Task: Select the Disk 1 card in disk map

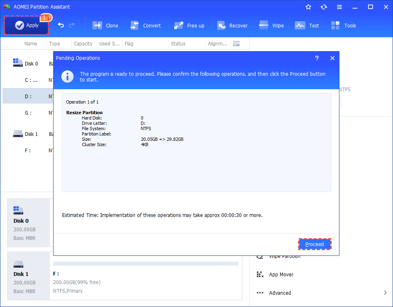Action: (x=28, y=276)
